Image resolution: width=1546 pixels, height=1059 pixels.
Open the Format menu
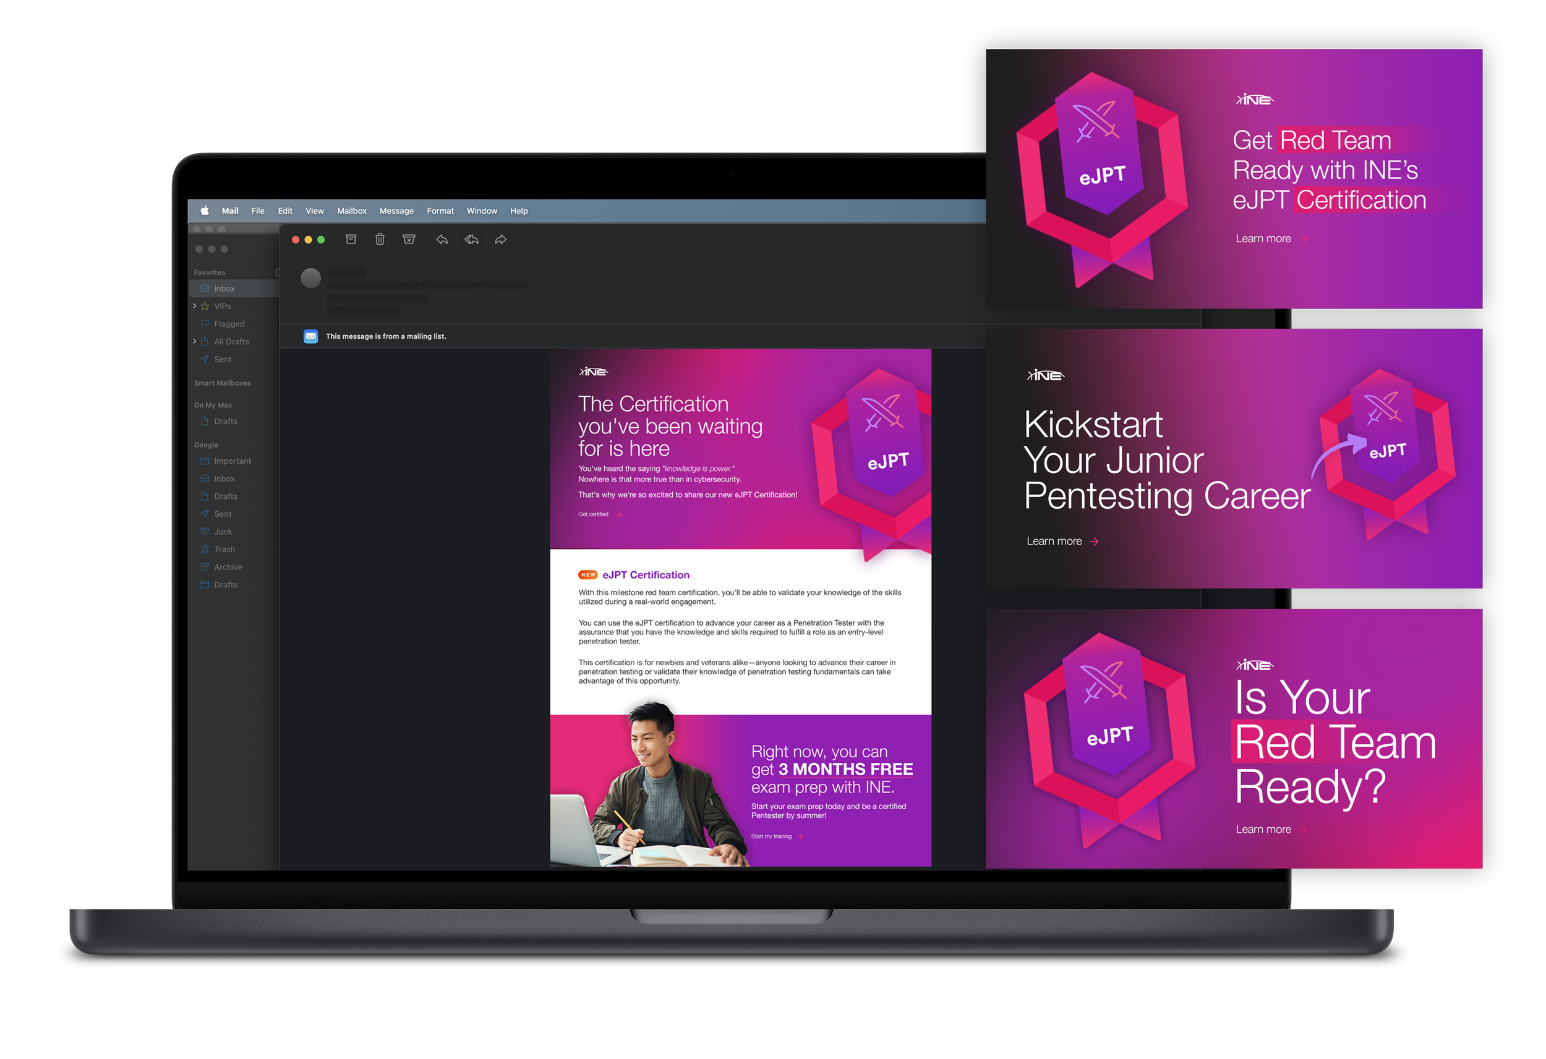pos(440,211)
